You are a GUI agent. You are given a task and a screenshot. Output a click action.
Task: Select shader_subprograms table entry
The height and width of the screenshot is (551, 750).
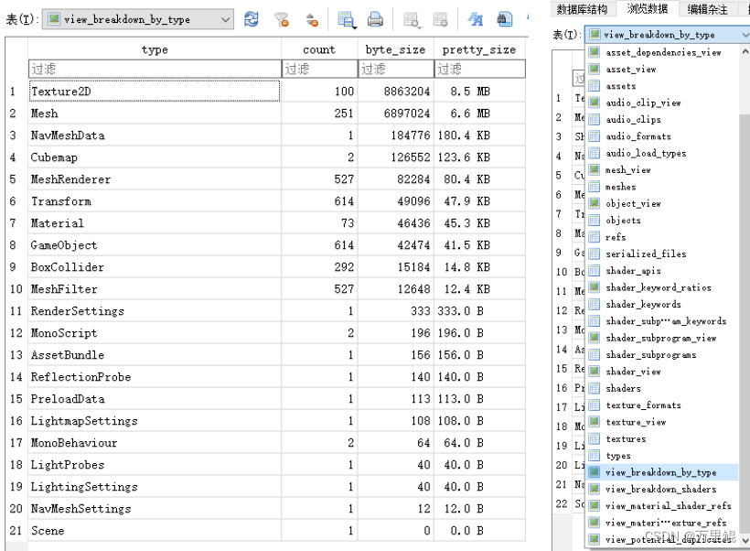click(663, 354)
